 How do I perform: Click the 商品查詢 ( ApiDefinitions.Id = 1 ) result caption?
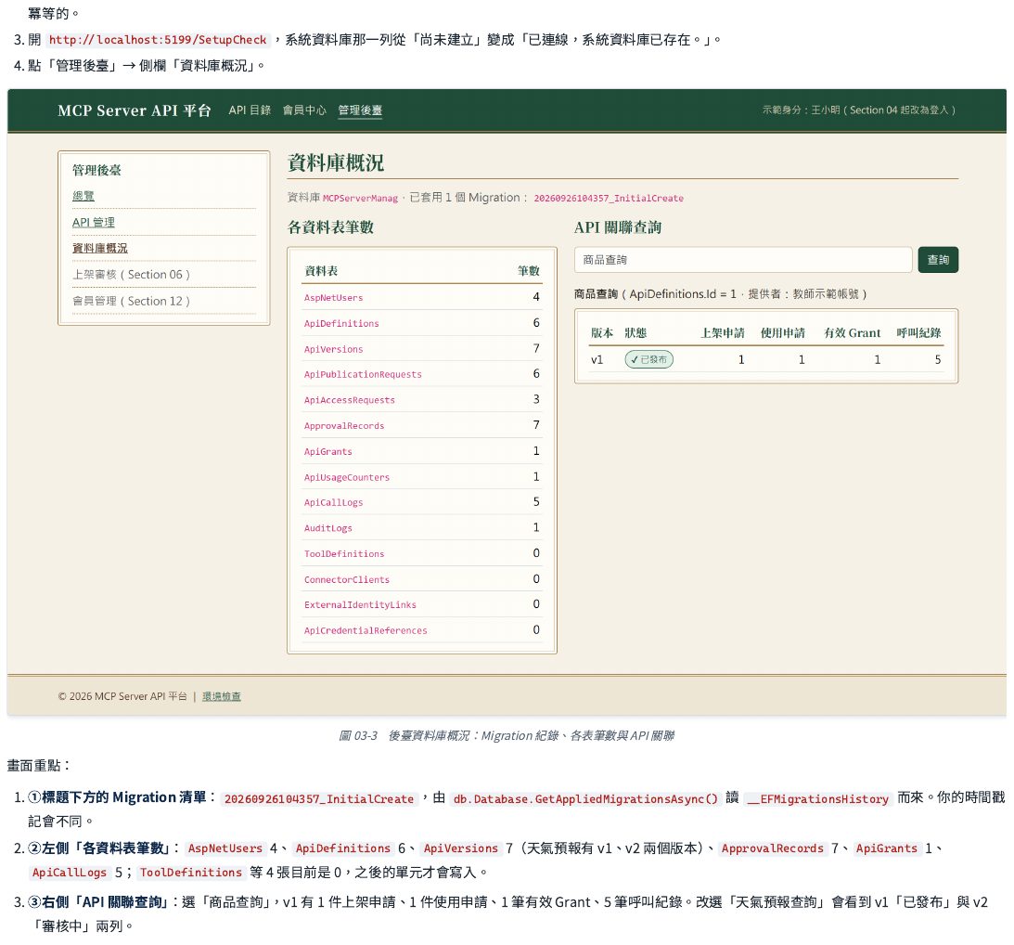pyautogui.click(x=720, y=294)
